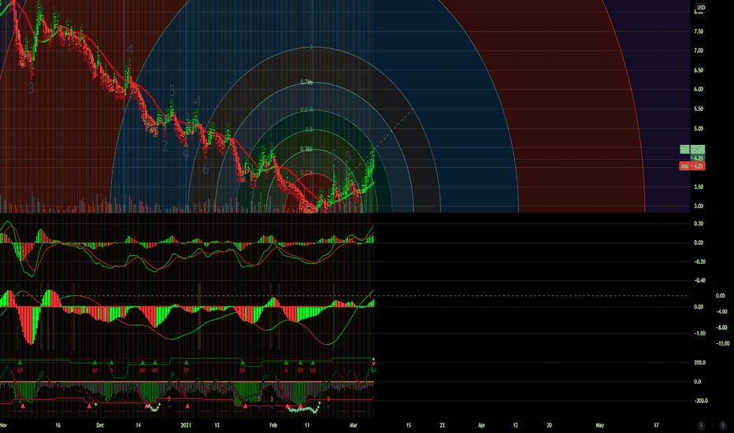734x433 pixels.
Task: Click the -8.00 indicator scale value
Action: [x=722, y=328]
